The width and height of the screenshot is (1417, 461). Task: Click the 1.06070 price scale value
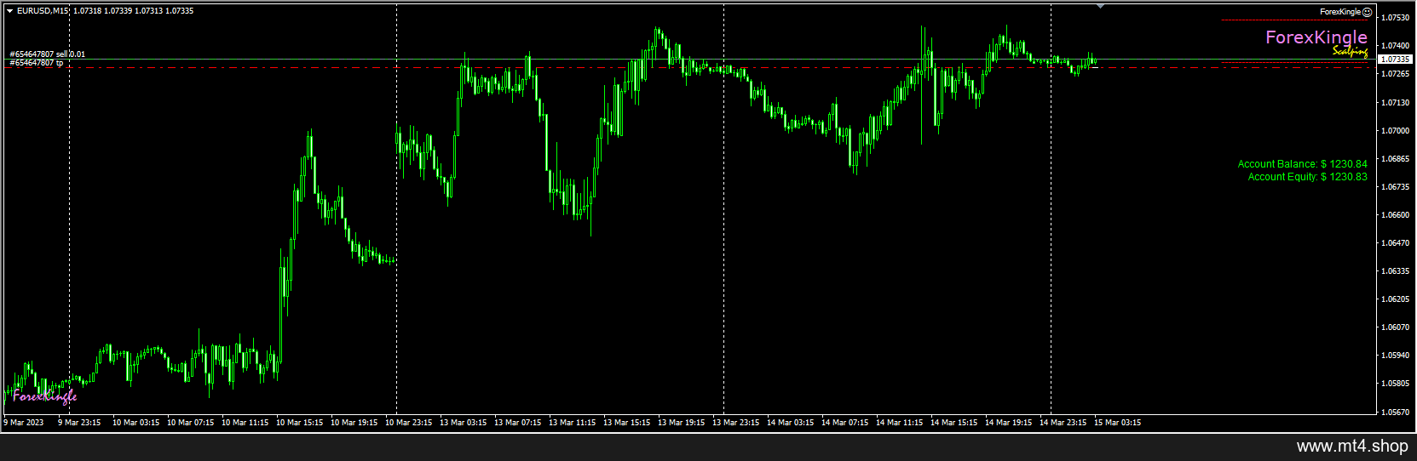pyautogui.click(x=1395, y=327)
